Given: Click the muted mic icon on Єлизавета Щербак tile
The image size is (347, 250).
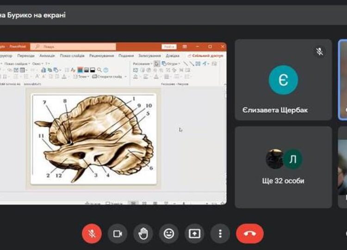Looking at the screenshot, I should coord(319,51).
